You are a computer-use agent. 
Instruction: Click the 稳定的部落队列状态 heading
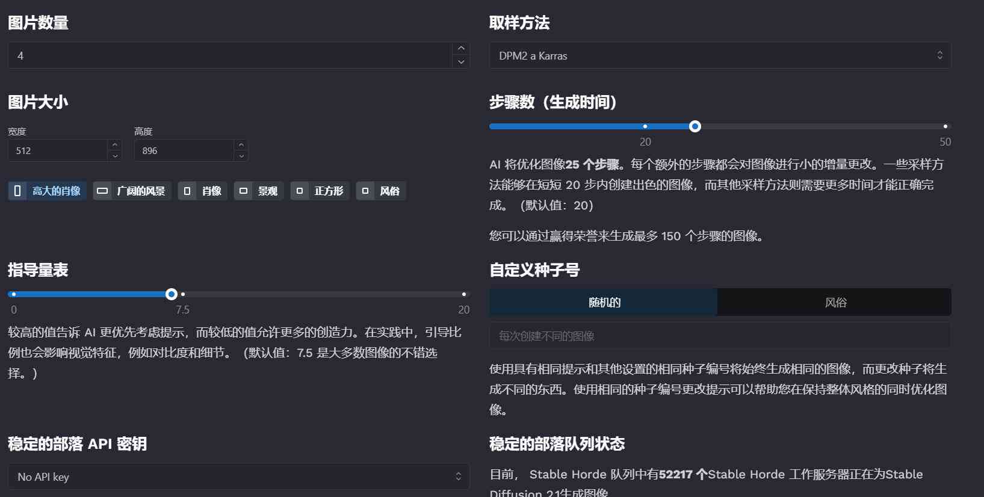point(557,444)
